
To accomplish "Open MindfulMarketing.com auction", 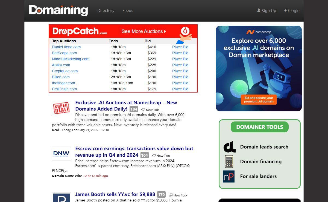I will pos(71,59).
